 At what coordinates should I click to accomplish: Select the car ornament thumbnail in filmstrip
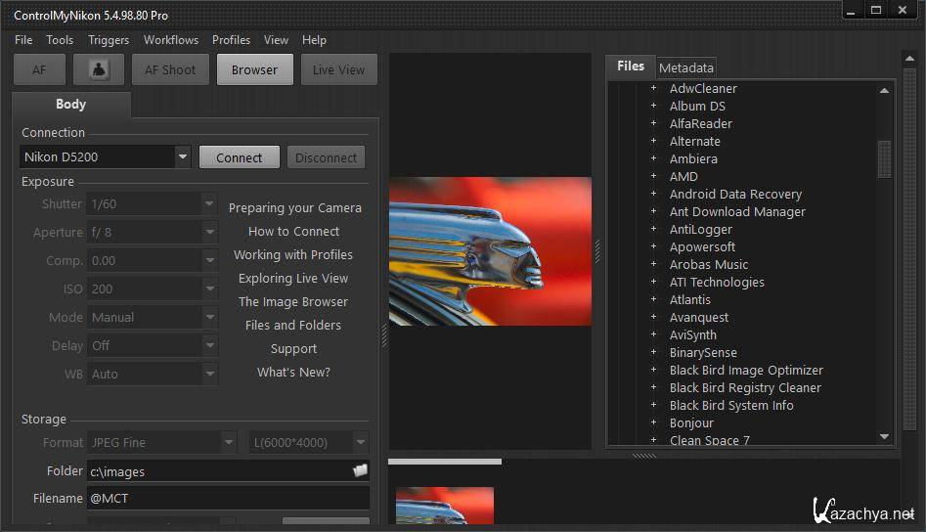(x=444, y=509)
